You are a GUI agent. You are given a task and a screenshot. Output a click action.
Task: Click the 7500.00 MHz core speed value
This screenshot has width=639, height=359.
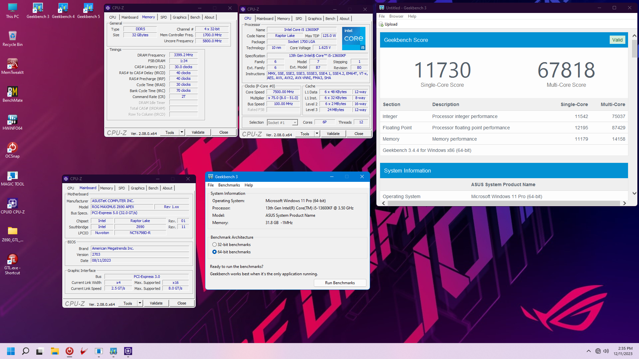pyautogui.click(x=283, y=92)
